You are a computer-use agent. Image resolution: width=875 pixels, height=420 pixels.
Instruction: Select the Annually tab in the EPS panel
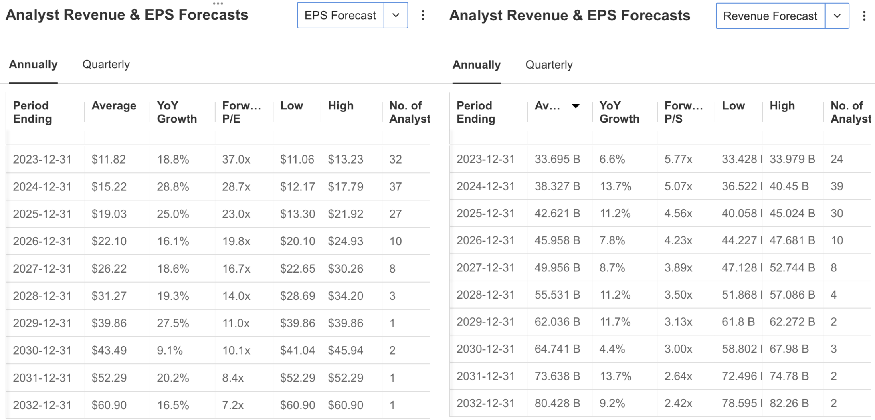[33, 65]
